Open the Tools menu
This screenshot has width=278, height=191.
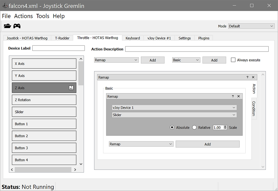click(x=43, y=16)
